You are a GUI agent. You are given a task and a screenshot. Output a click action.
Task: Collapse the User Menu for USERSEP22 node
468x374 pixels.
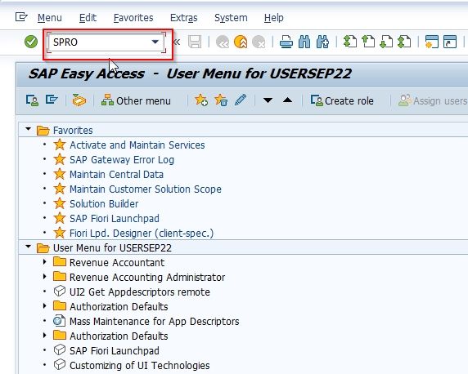click(x=29, y=247)
